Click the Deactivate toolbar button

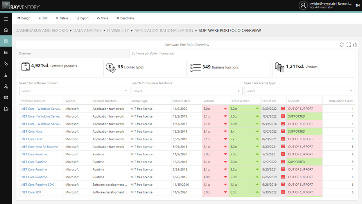click(125, 18)
